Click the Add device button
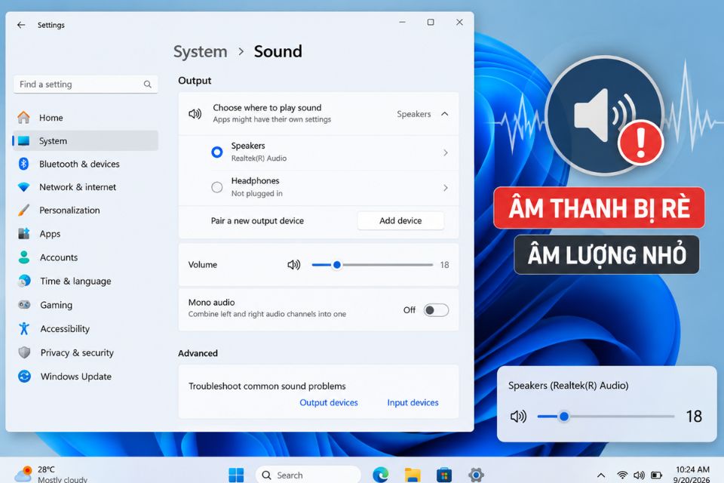Screen dimensions: 724x483 pos(400,220)
